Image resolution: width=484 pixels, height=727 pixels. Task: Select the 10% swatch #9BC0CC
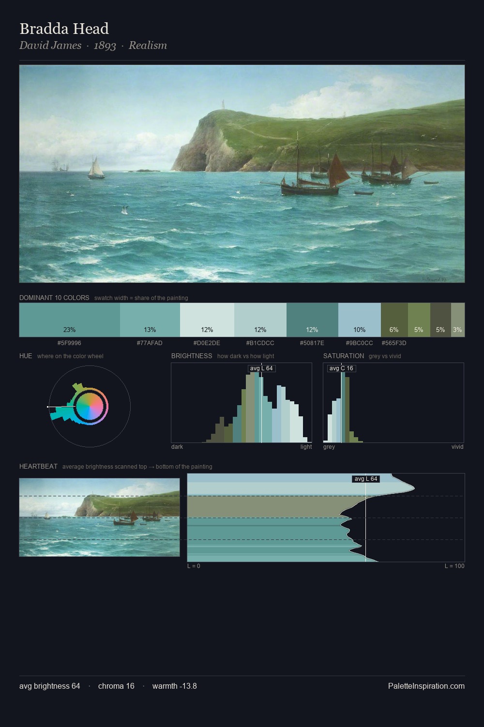point(360,320)
